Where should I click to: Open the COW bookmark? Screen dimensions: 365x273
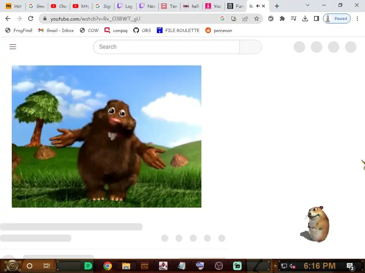[x=89, y=31]
